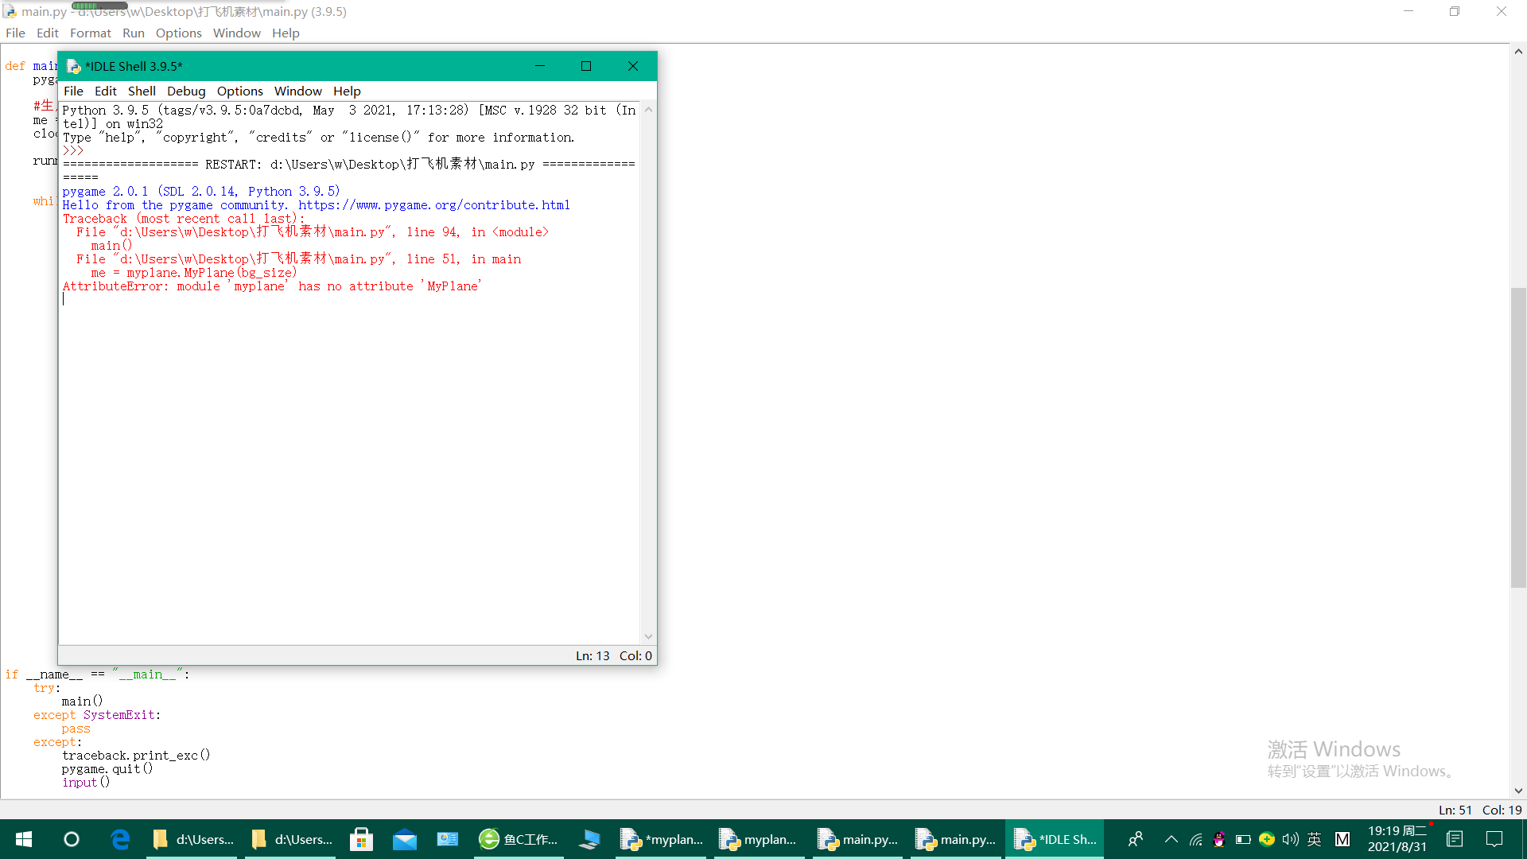The image size is (1527, 859).
Task: Minimize the IDLE Shell window
Action: click(540, 66)
